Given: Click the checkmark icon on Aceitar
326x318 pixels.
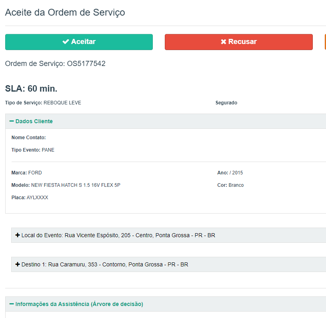Looking at the screenshot, I should point(66,42).
